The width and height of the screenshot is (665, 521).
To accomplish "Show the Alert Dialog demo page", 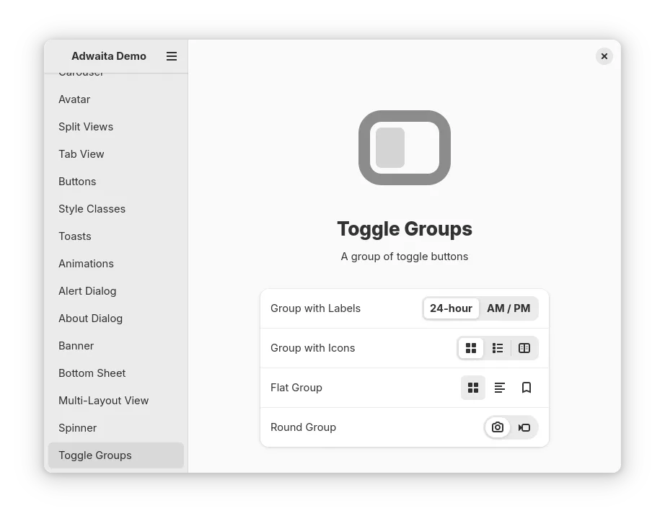I will click(x=87, y=291).
